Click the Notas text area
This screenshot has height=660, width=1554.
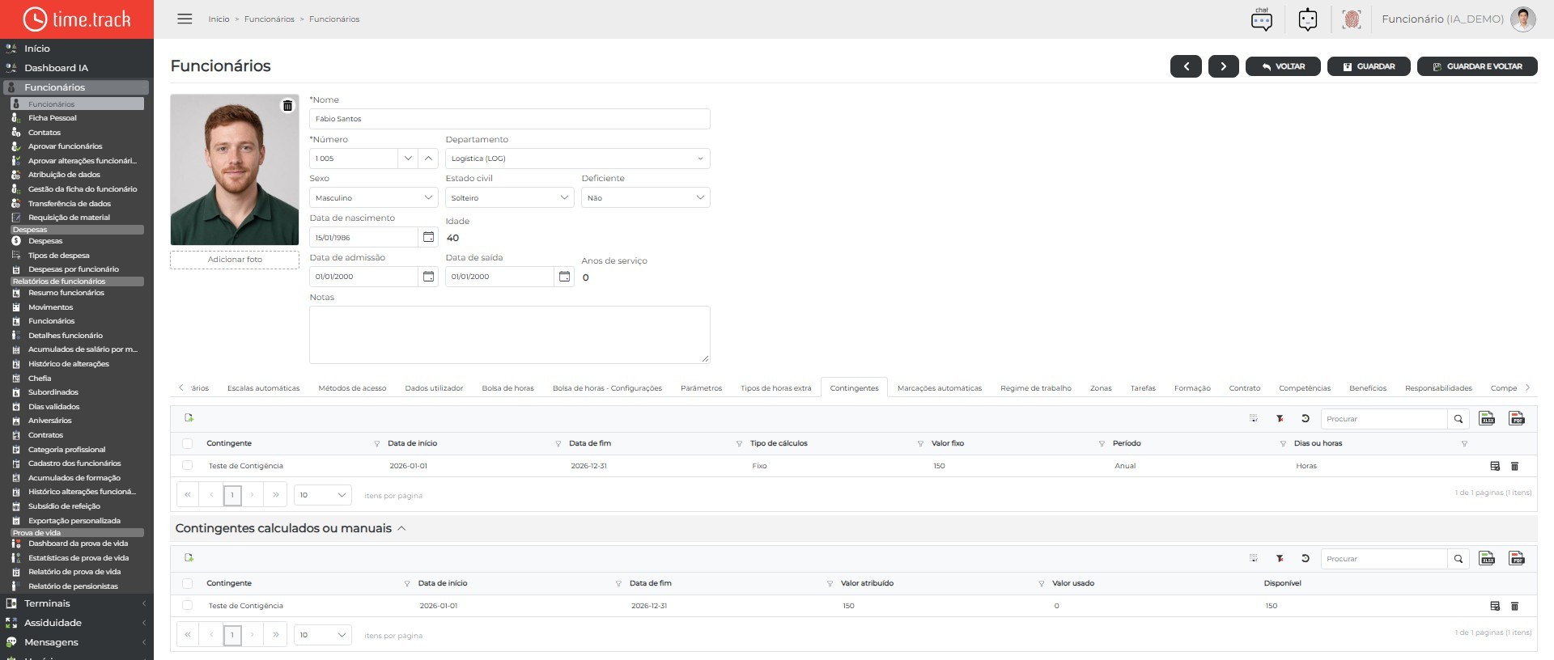point(510,335)
